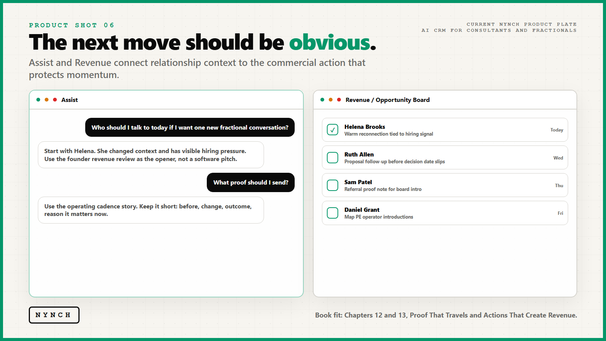606x341 pixels.
Task: Click the green dot in Revenue board header
Action: 322,100
